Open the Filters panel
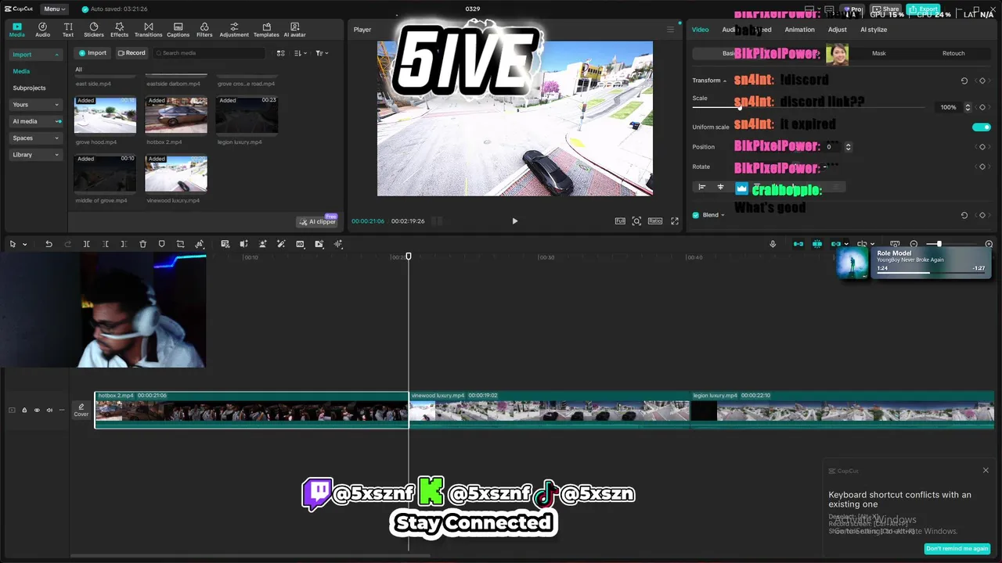The width and height of the screenshot is (1002, 563). point(204,30)
